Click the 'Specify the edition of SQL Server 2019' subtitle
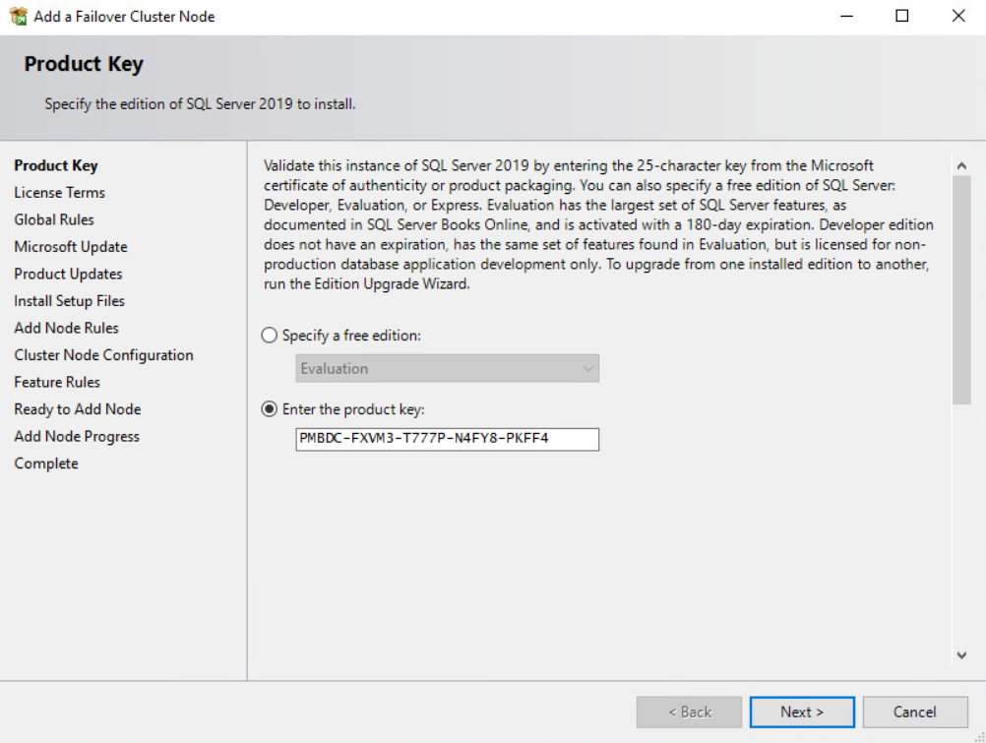The height and width of the screenshot is (743, 986). coord(200,103)
